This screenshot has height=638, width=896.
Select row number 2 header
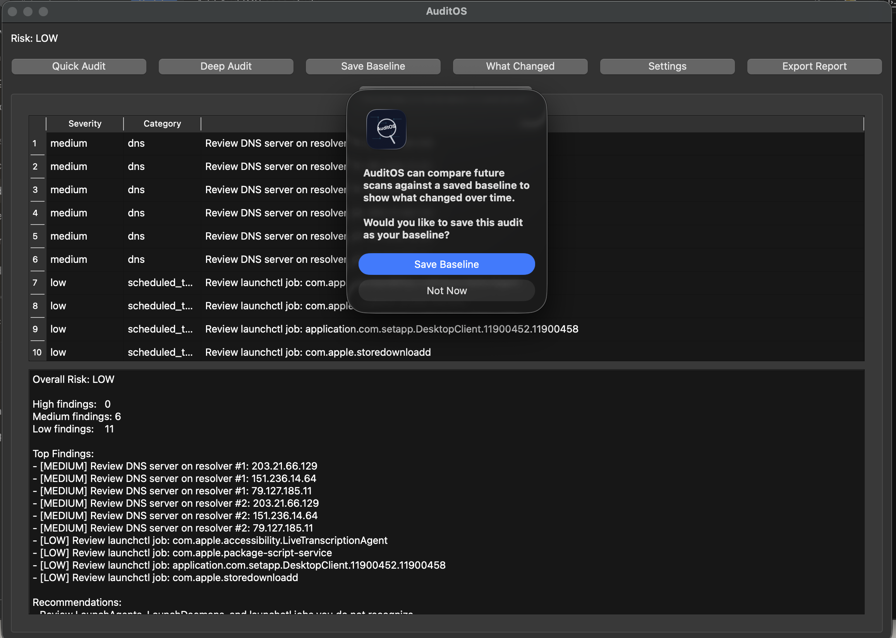pyautogui.click(x=37, y=166)
